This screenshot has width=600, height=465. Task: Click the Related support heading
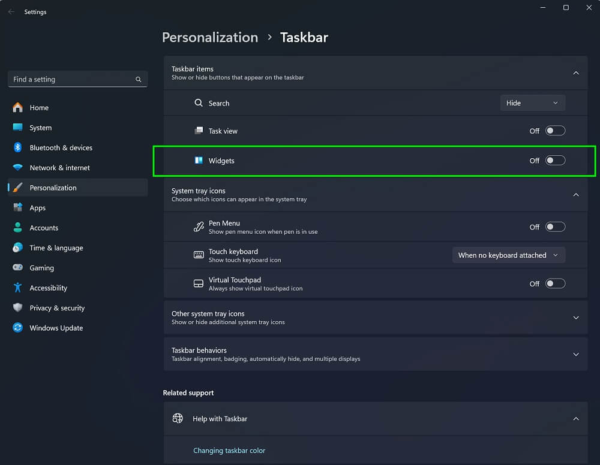pos(188,392)
